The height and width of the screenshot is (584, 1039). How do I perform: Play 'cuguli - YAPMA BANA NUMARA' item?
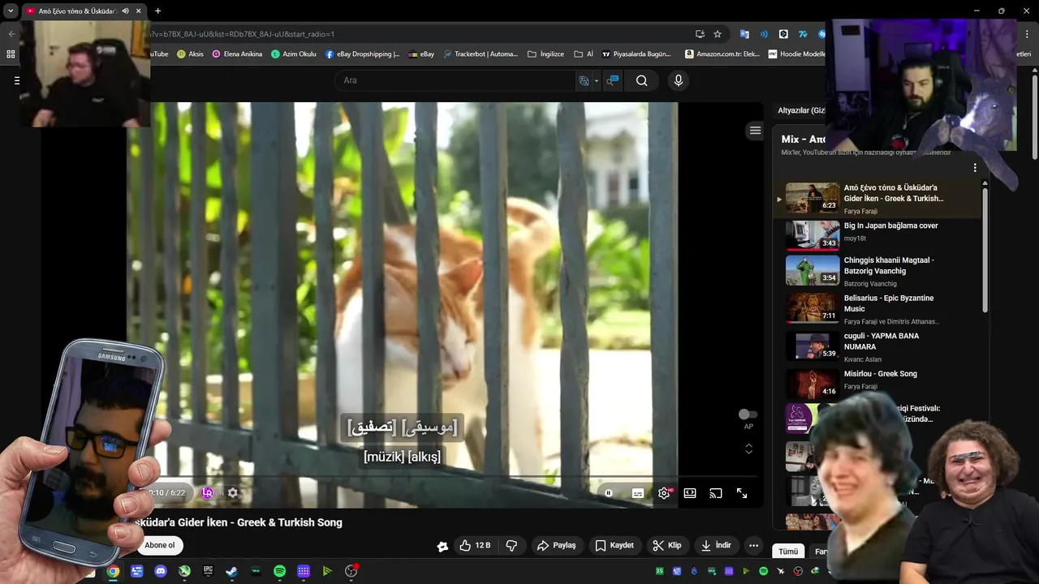pyautogui.click(x=877, y=346)
